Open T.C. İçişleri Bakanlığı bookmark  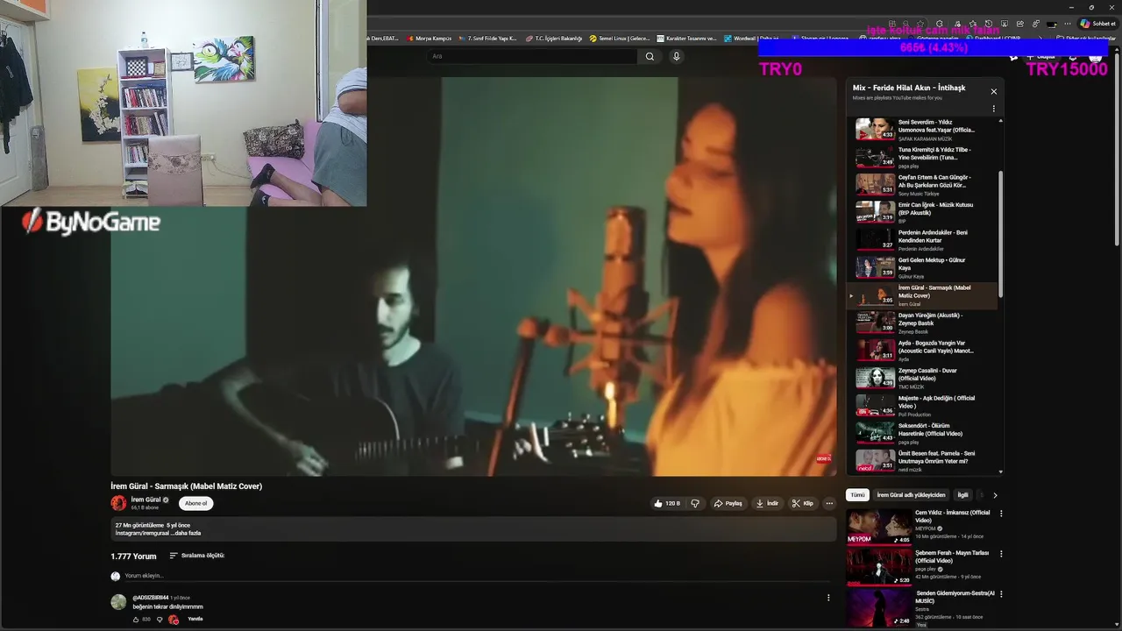[554, 39]
